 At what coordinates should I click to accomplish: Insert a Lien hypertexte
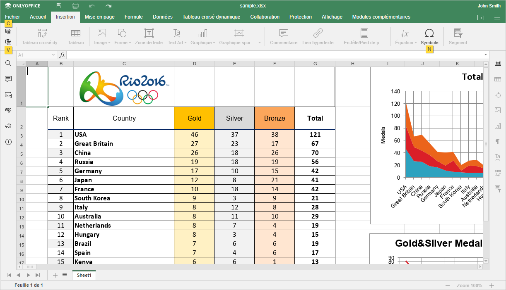click(x=318, y=37)
